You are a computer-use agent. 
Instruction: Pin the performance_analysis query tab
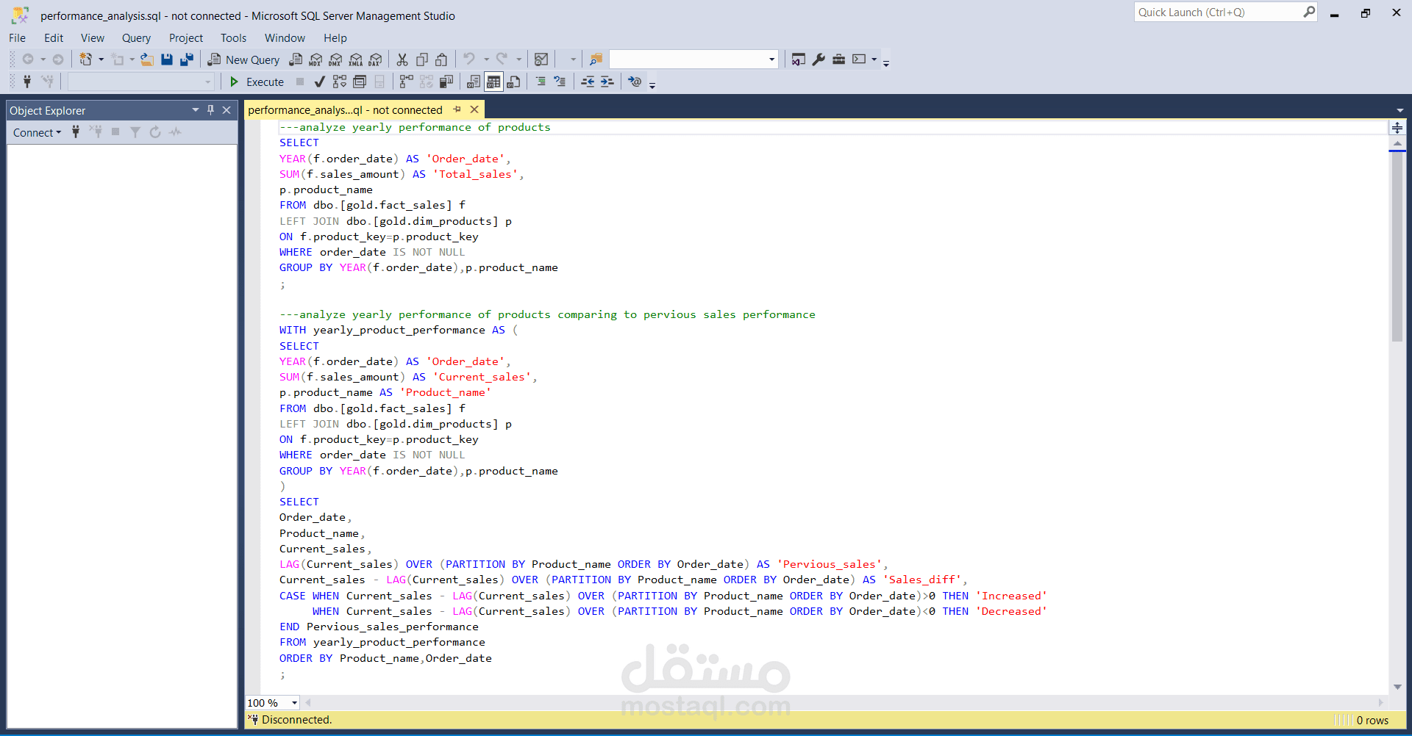(x=457, y=110)
